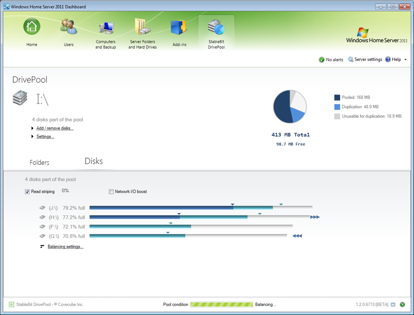Click the G:\ disk usage bar
414x315 pixels.
[x=188, y=236]
